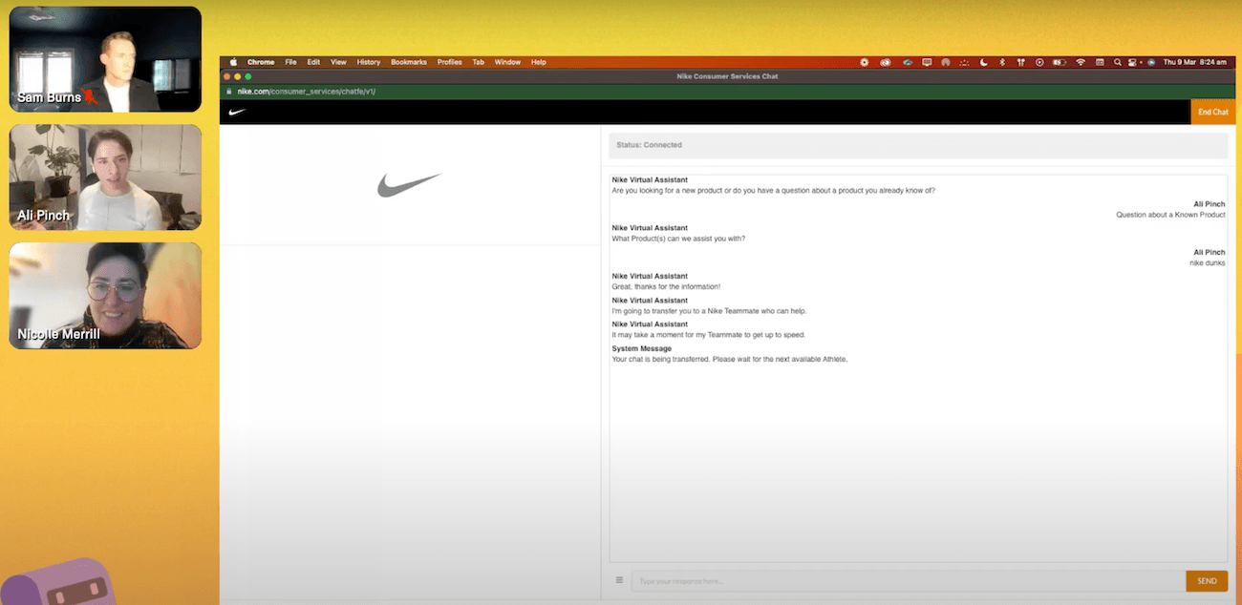Click the battery status icon
1242x605 pixels.
pyautogui.click(x=1059, y=62)
